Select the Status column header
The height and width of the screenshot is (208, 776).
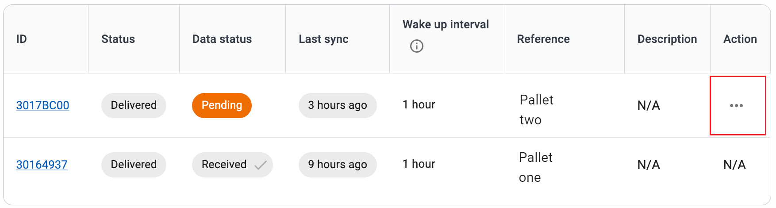click(118, 39)
